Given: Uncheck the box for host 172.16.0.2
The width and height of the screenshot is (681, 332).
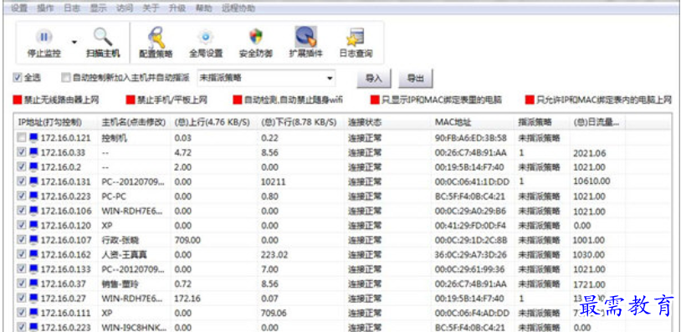Looking at the screenshot, I should [x=22, y=167].
